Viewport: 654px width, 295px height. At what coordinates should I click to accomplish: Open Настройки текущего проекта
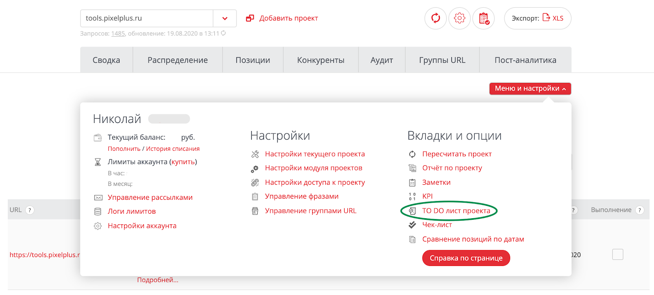[315, 154]
